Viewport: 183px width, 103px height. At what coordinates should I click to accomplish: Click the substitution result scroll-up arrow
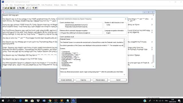[x=124, y=39]
